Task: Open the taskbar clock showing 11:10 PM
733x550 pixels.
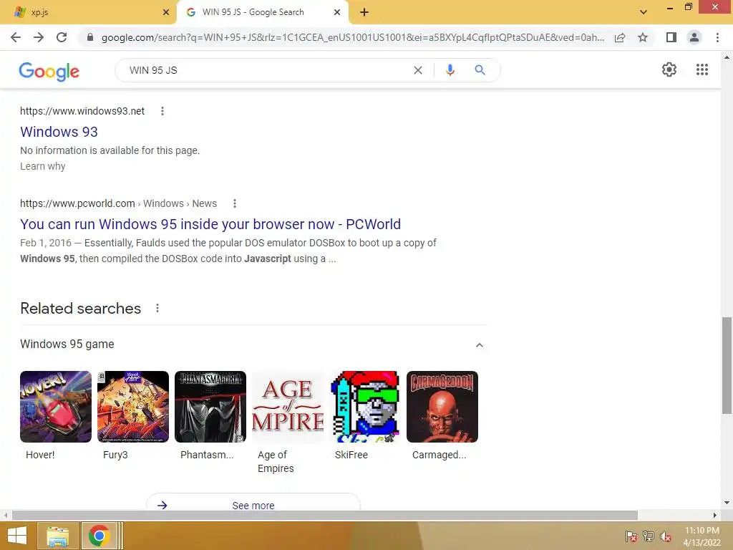Action: pos(702,536)
